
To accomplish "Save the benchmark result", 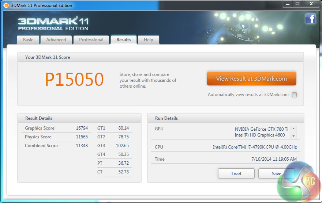I will point(276,173).
